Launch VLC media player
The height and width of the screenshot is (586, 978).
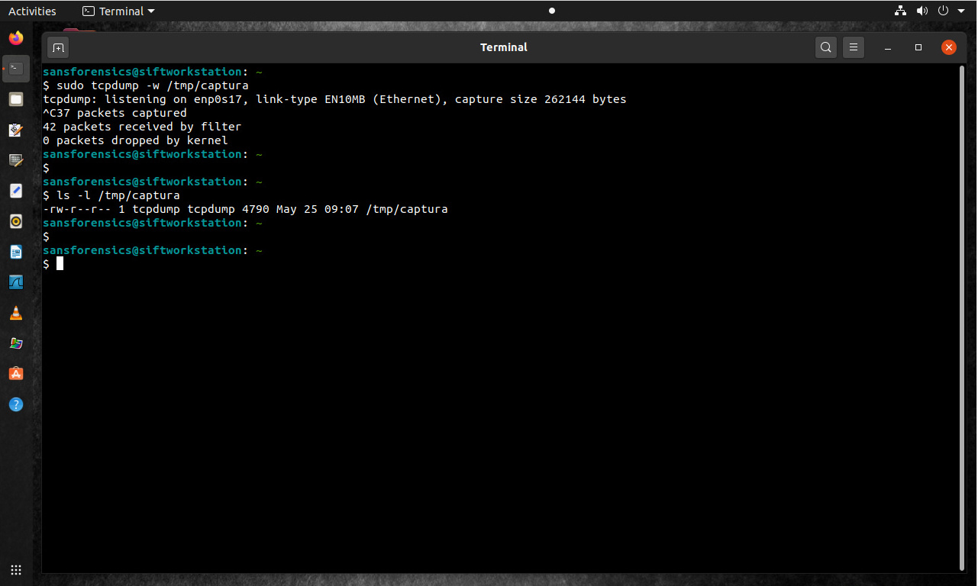pyautogui.click(x=16, y=313)
